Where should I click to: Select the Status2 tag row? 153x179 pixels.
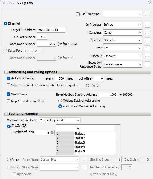coord(94,138)
